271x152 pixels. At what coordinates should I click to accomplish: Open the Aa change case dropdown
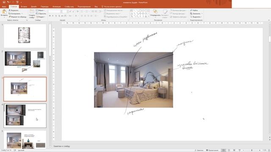(70, 16)
